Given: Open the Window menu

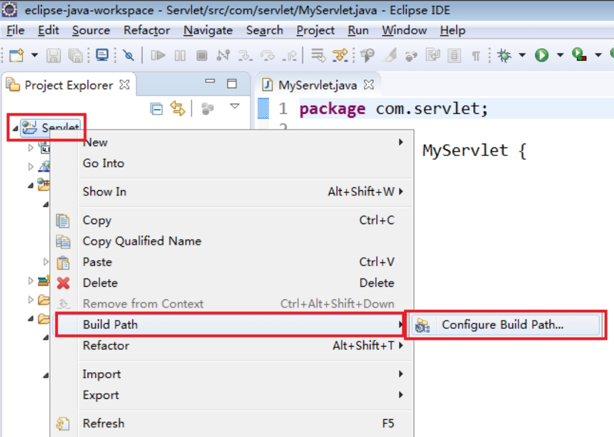Looking at the screenshot, I should pyautogui.click(x=404, y=30).
